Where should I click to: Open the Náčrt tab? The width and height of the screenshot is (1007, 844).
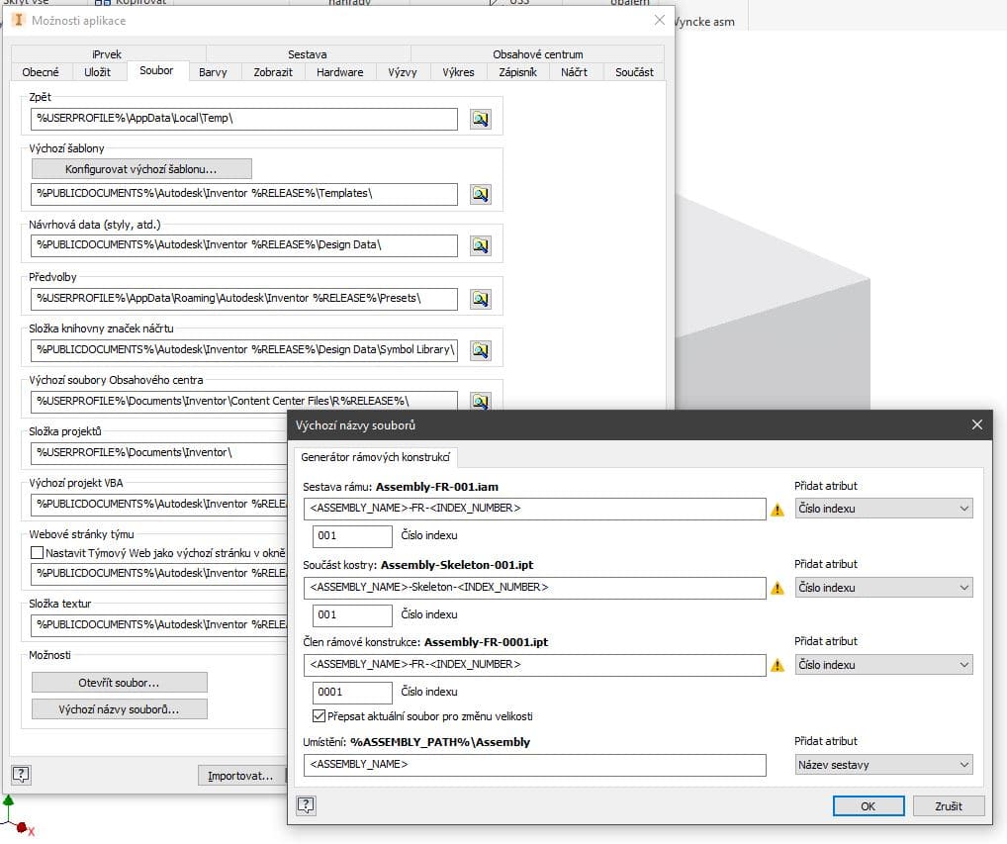(574, 72)
